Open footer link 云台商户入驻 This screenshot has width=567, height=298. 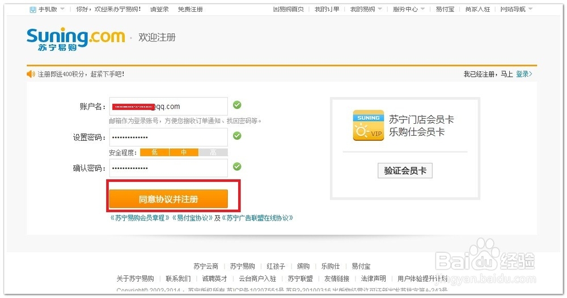click(x=257, y=279)
